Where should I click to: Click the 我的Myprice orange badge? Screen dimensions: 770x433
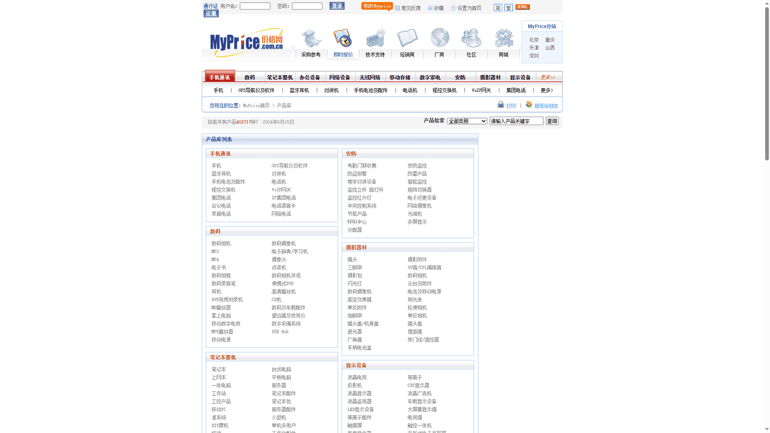pyautogui.click(x=377, y=6)
